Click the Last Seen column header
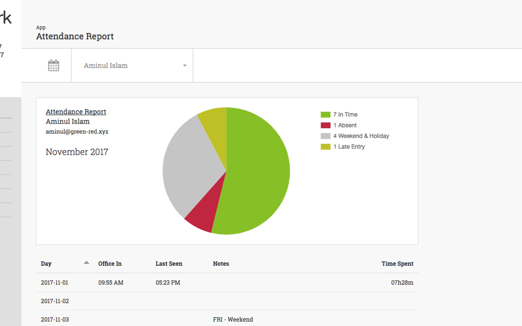 [x=169, y=264]
